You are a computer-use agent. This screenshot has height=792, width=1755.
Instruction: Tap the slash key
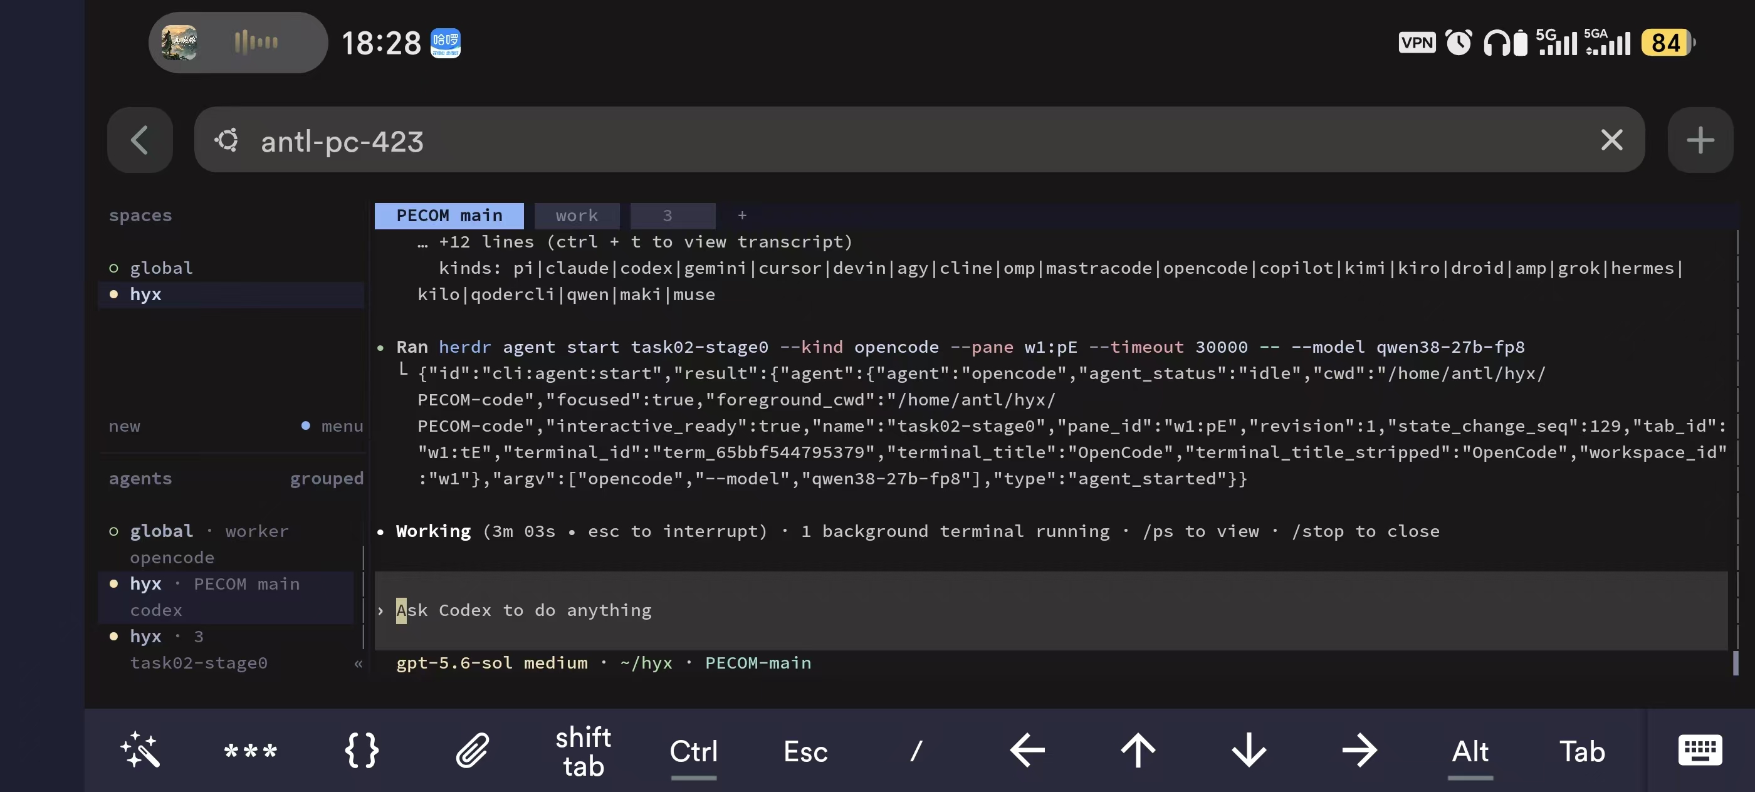pos(916,751)
